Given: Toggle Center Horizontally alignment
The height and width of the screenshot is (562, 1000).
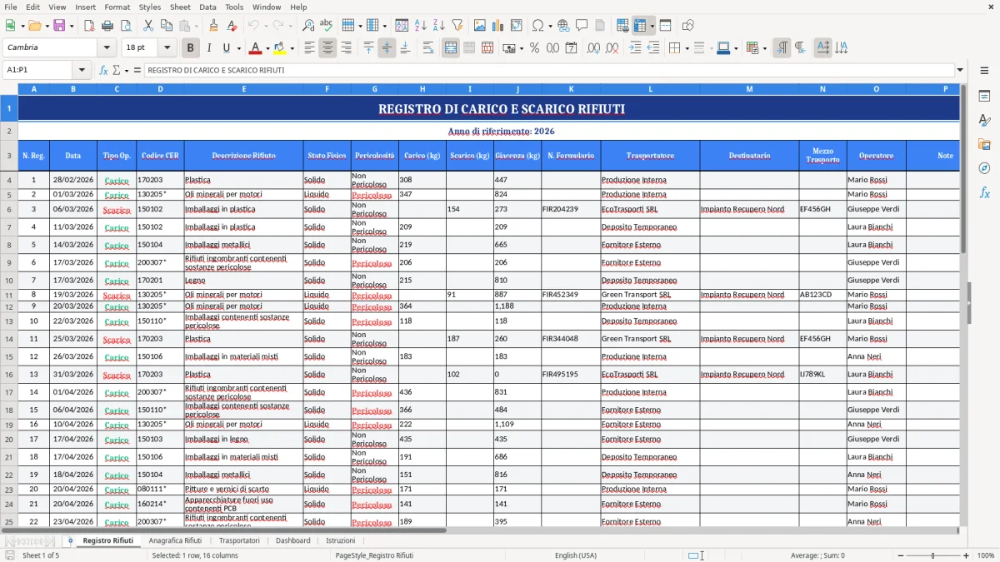Looking at the screenshot, I should [327, 48].
